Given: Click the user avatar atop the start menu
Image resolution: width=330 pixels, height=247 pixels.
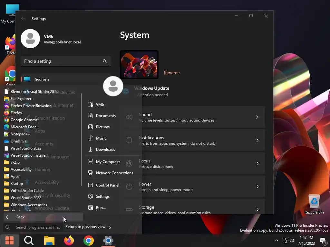Looking at the screenshot, I should pyautogui.click(x=113, y=86).
